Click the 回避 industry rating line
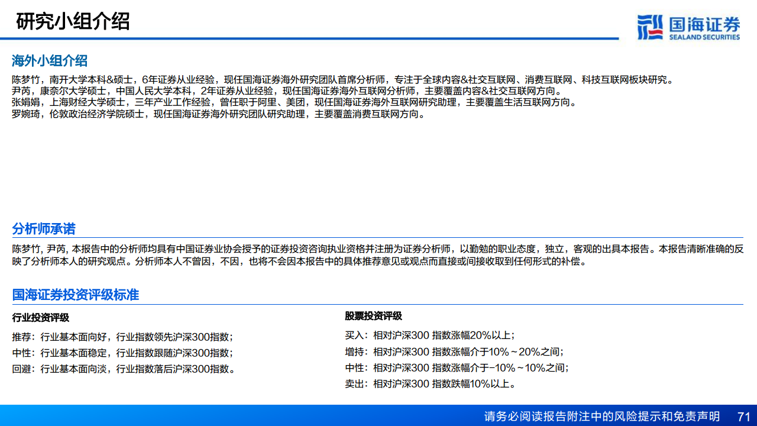Viewport: 757px width, 426px height. click(x=124, y=369)
